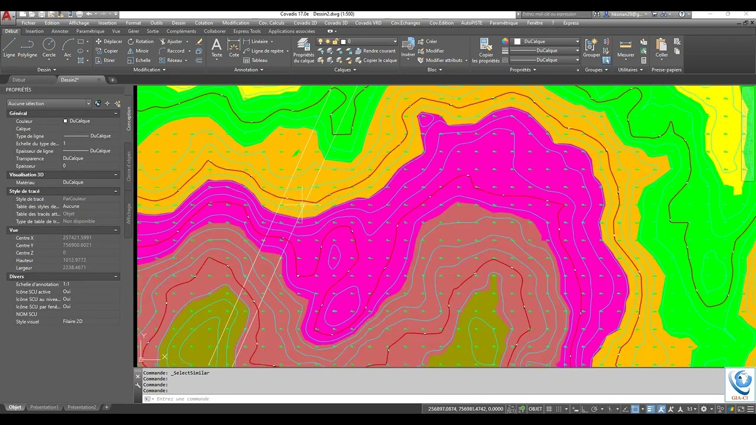Toggle the OBJET model space button
Screen dimensions: 756x425
(x=535, y=408)
